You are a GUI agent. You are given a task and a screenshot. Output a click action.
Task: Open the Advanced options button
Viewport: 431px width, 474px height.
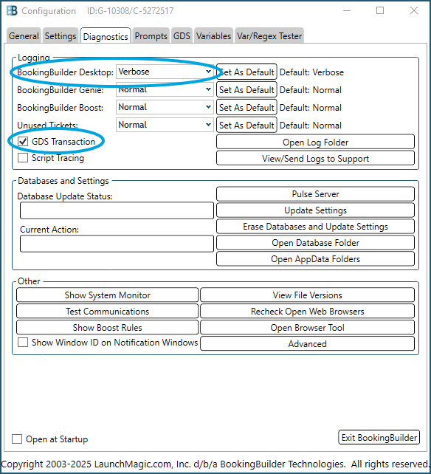click(307, 344)
